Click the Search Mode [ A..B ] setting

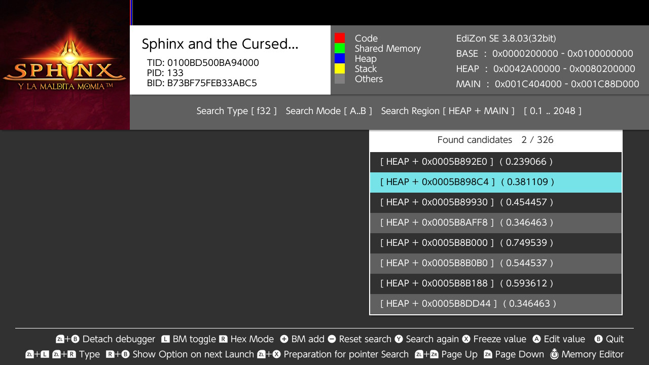(329, 111)
